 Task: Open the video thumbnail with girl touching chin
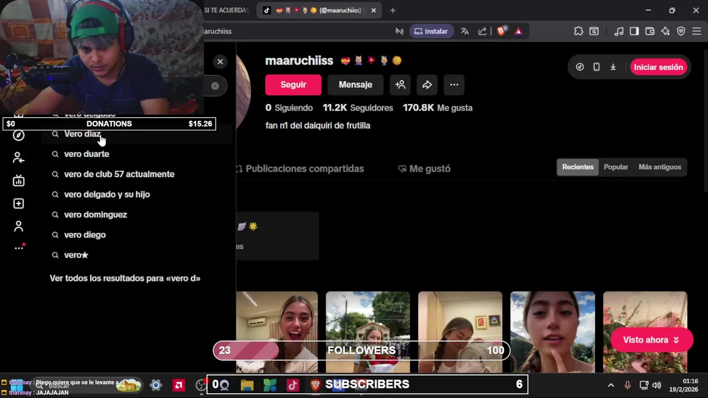click(x=553, y=332)
